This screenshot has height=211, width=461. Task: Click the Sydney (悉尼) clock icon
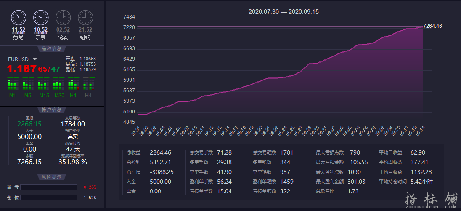[x=18, y=17]
